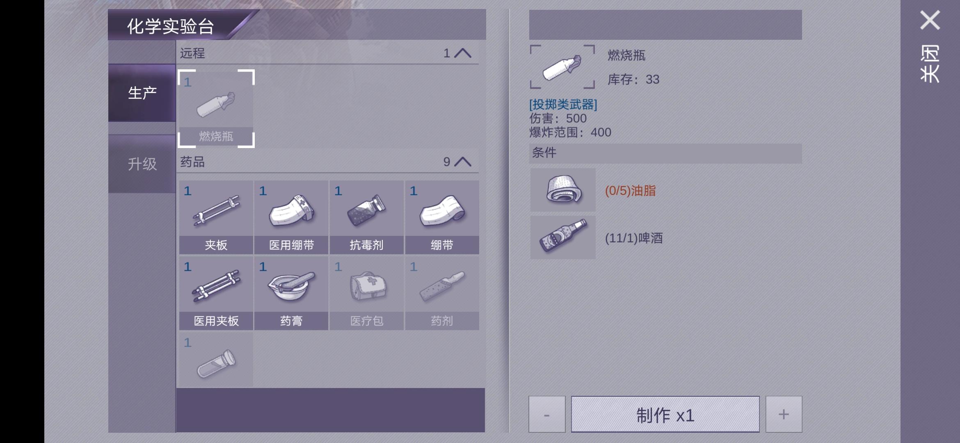This screenshot has height=443, width=960.
Task: Choose the 药膏 mortar and pestle item
Action: pos(291,293)
